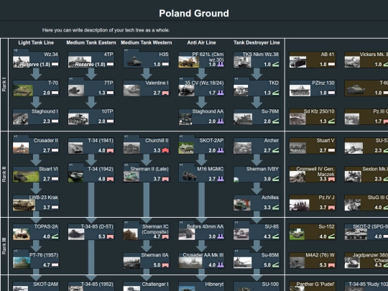Open the Panther G 'Pudel' card

pos(313,286)
